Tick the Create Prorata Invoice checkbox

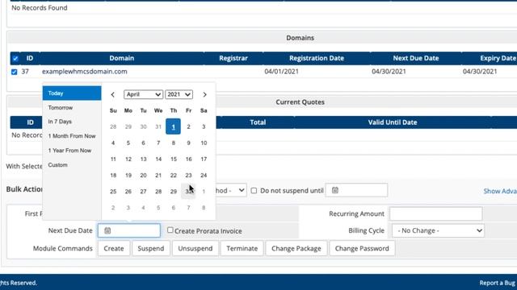point(170,230)
